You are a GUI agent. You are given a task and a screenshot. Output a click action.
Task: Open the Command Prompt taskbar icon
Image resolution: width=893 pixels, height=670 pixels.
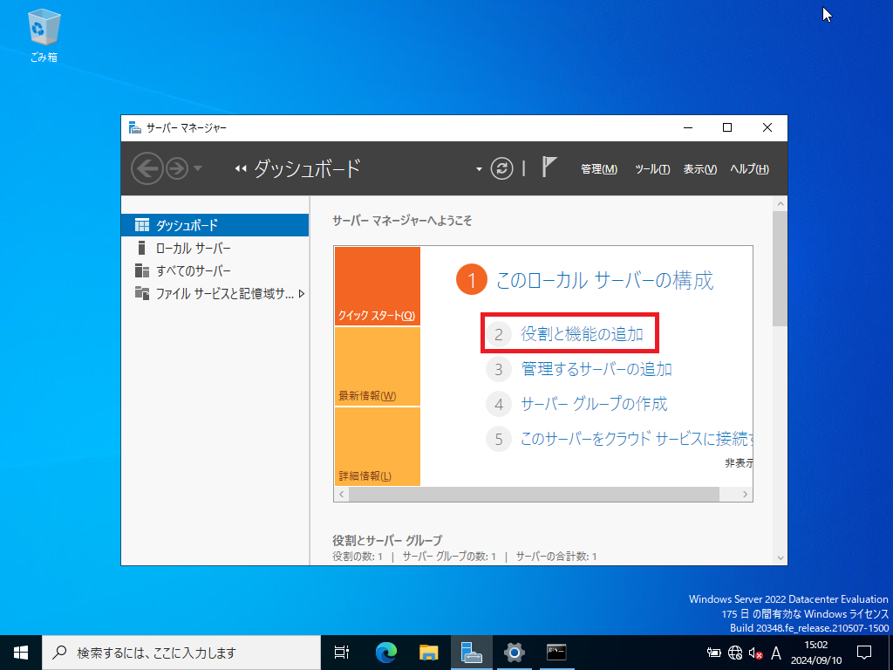[x=556, y=653]
